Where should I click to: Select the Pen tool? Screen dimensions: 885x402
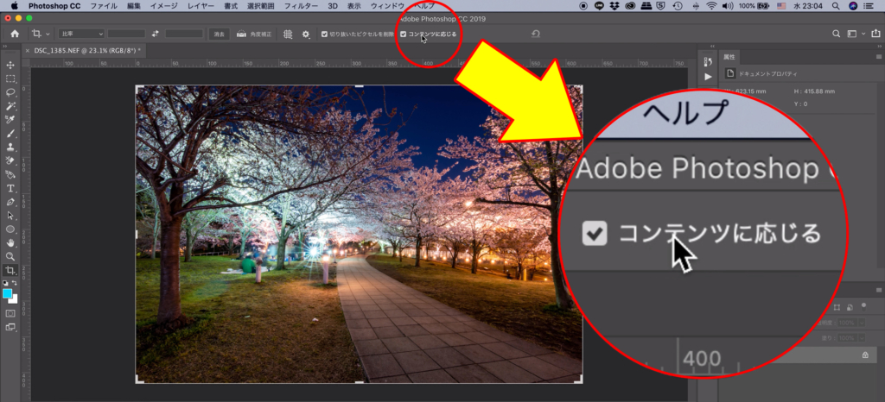pos(10,202)
